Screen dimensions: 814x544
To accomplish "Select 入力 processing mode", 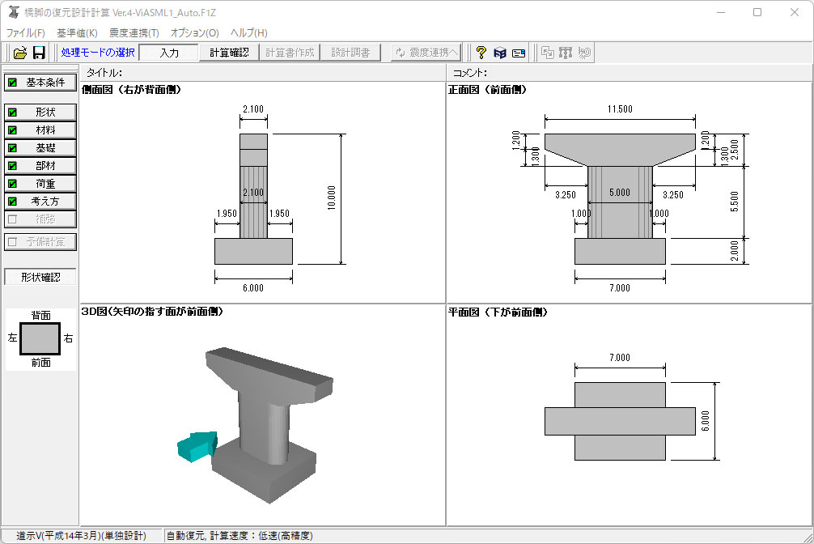I will click(x=168, y=53).
